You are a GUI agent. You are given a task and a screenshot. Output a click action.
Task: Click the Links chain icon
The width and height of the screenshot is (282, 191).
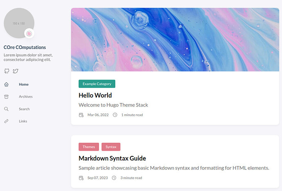click(6, 121)
